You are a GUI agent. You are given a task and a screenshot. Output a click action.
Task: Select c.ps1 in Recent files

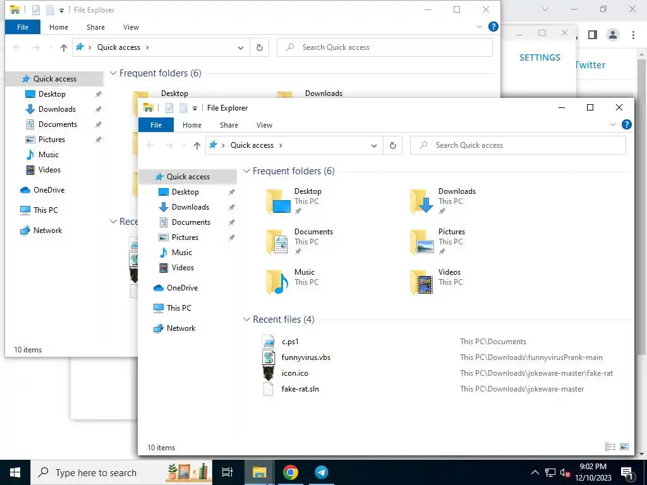290,342
